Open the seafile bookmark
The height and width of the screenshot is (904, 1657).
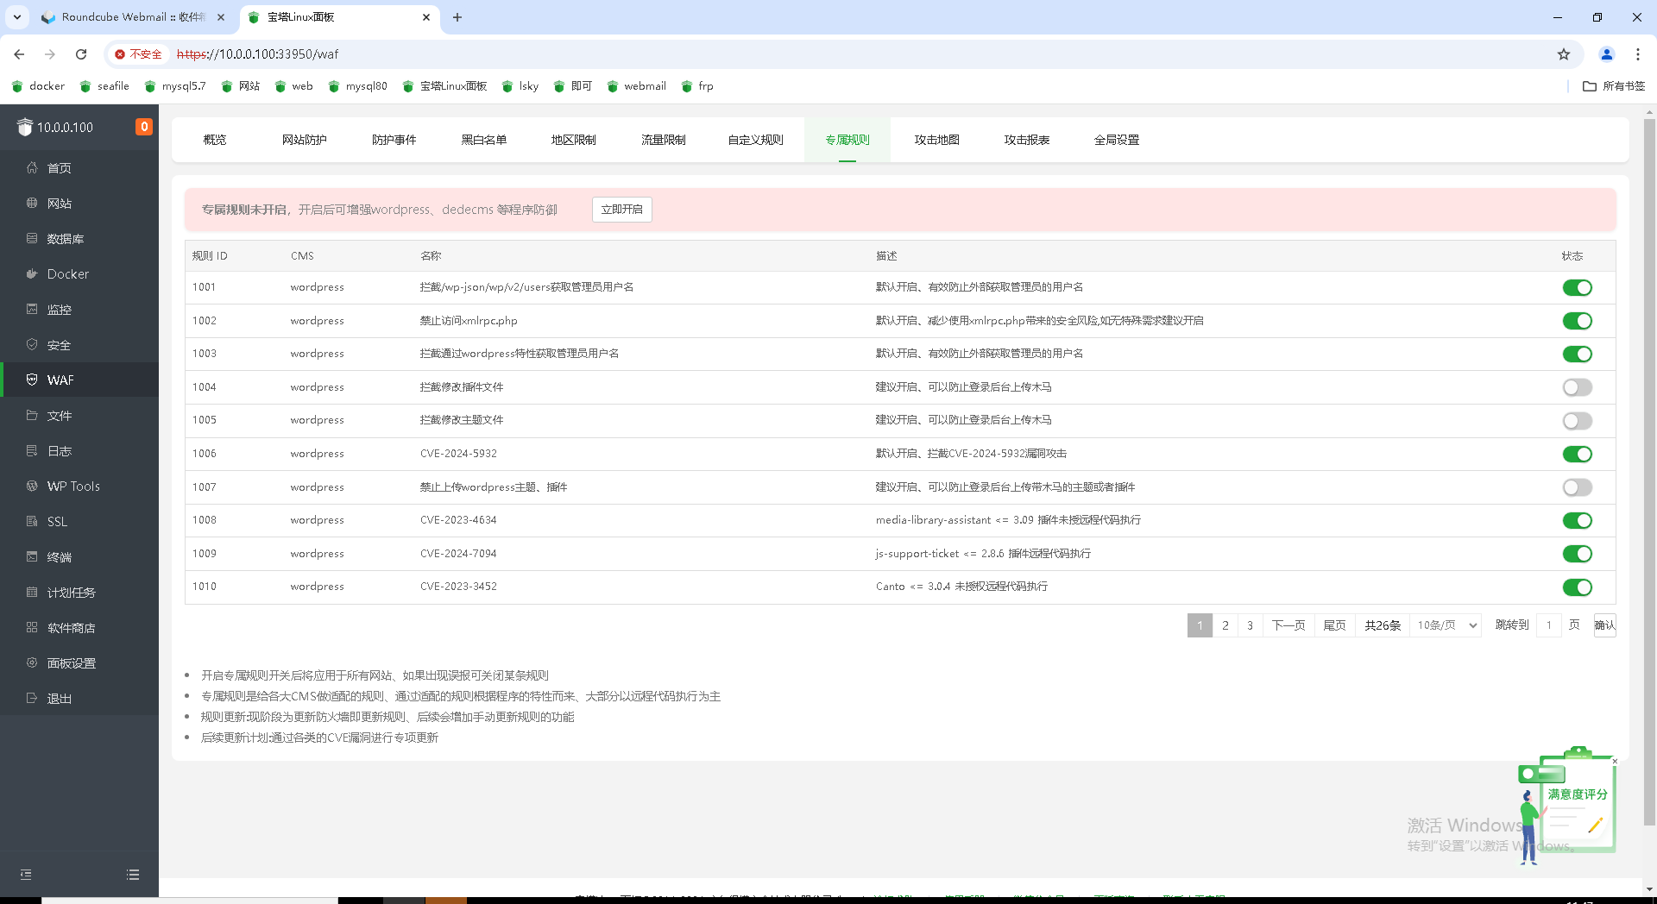[104, 86]
